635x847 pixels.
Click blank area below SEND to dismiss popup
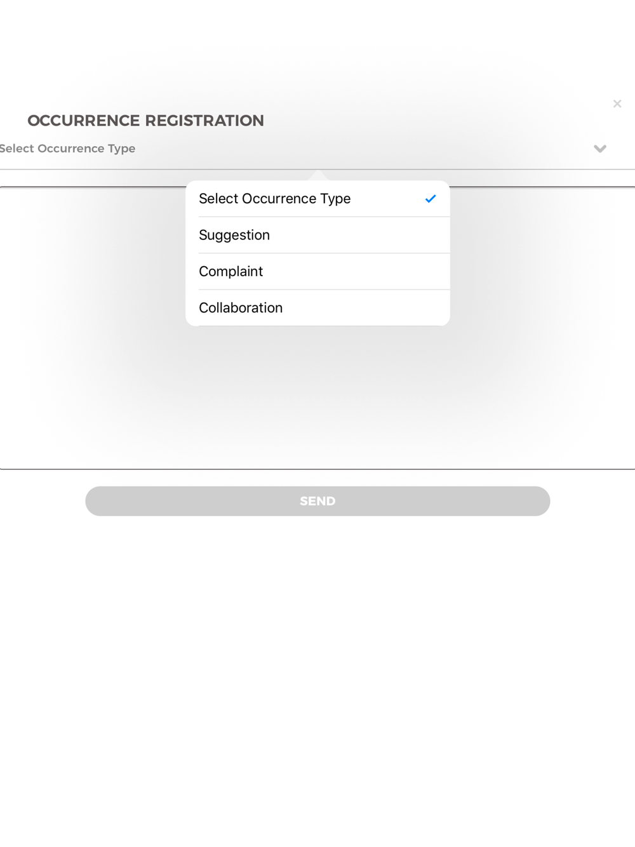(317, 667)
